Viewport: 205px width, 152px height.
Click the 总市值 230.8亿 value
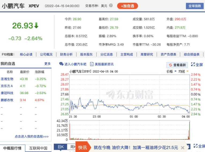[x=82, y=44]
